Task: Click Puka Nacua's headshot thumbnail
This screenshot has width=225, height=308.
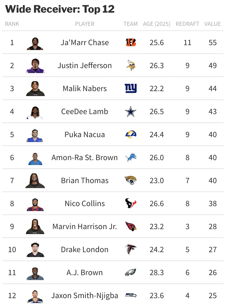Action: [35, 136]
